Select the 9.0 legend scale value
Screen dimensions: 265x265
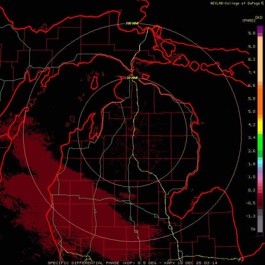click(x=252, y=46)
